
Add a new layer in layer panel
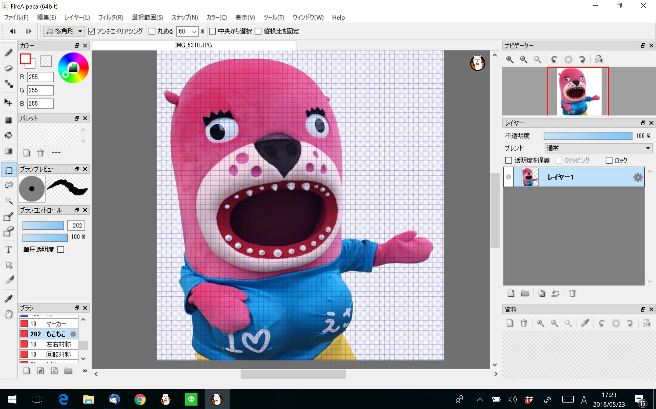tap(511, 293)
